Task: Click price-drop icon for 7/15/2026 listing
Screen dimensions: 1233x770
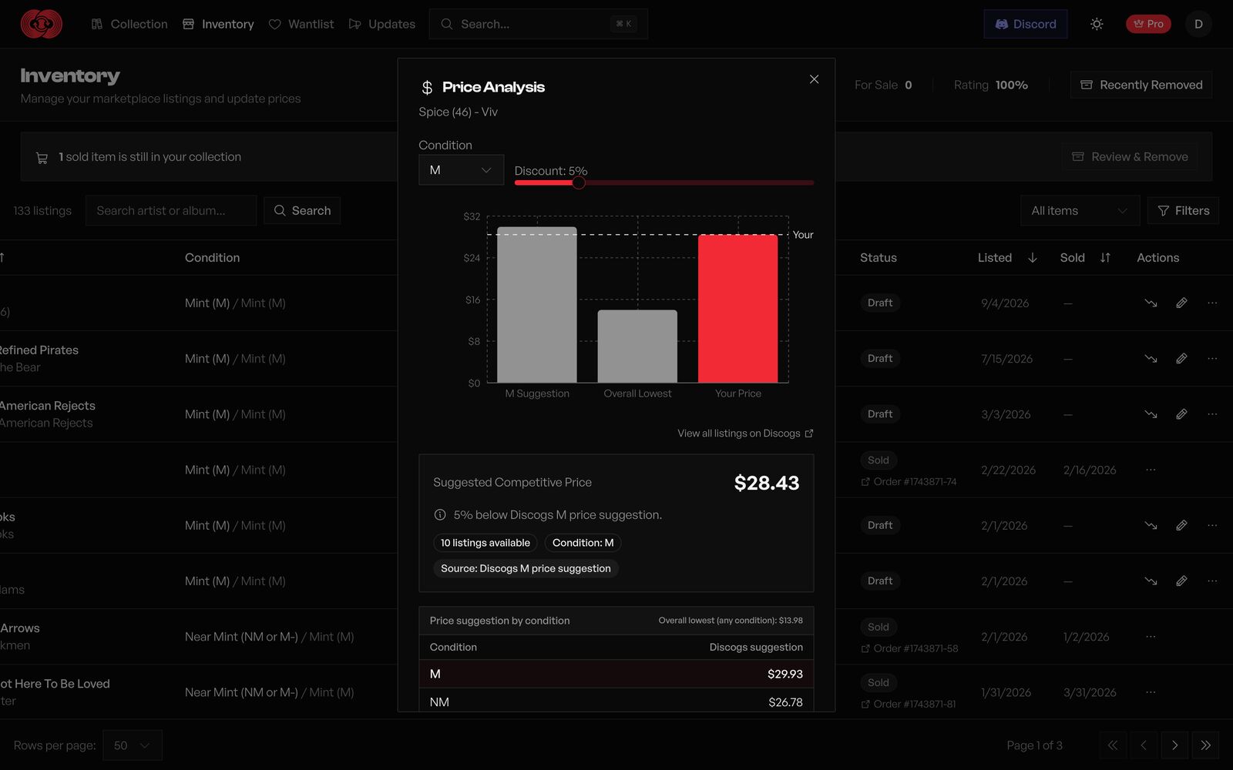Action: pyautogui.click(x=1151, y=359)
